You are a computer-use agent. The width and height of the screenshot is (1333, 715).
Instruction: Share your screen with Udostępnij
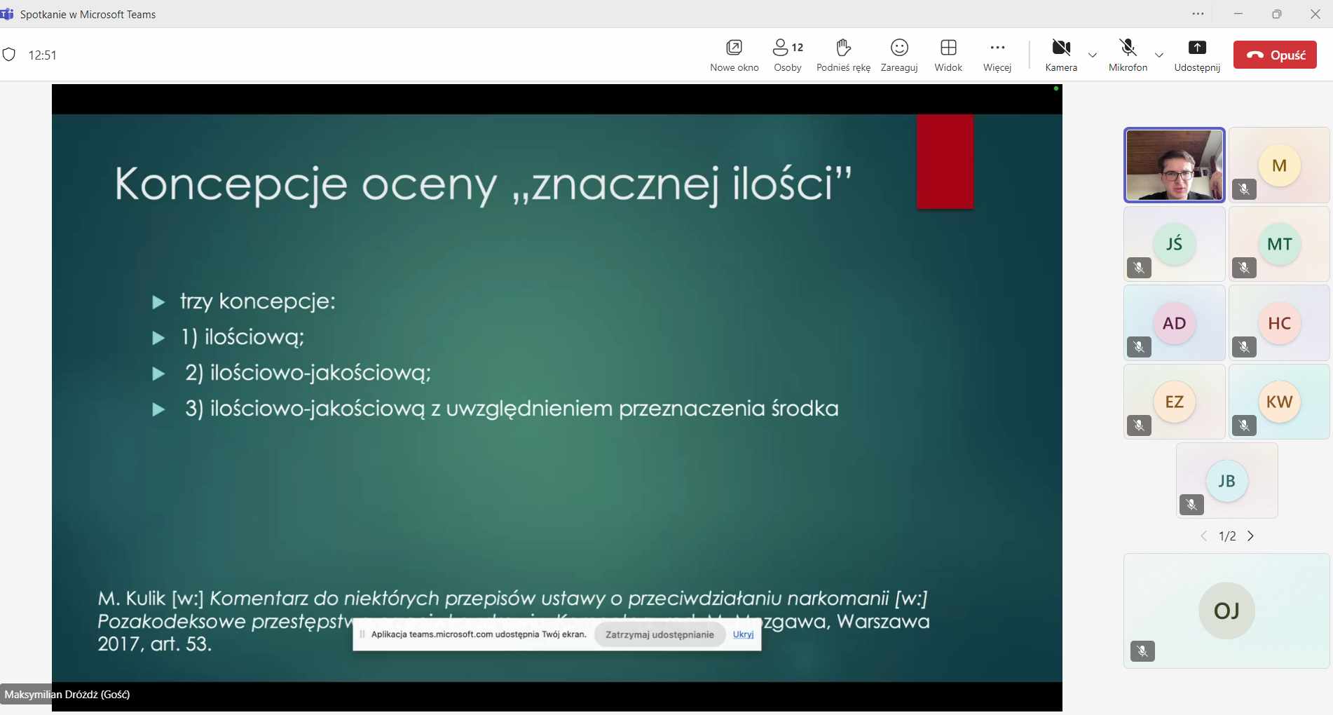click(1197, 55)
